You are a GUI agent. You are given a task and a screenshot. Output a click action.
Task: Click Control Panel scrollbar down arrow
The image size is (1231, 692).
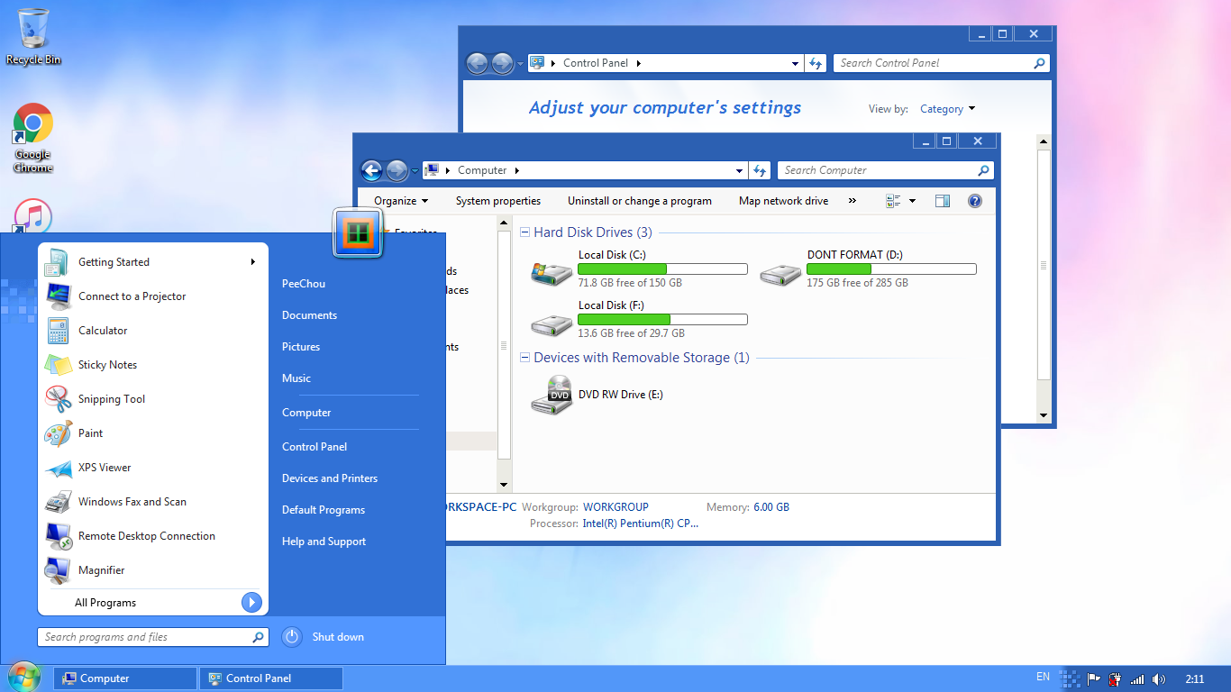point(1044,415)
